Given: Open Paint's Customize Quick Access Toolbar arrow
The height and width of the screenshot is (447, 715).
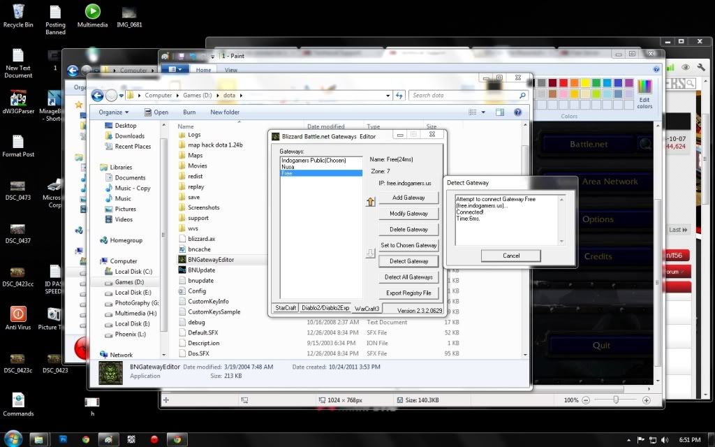Looking at the screenshot, I should click(x=212, y=57).
